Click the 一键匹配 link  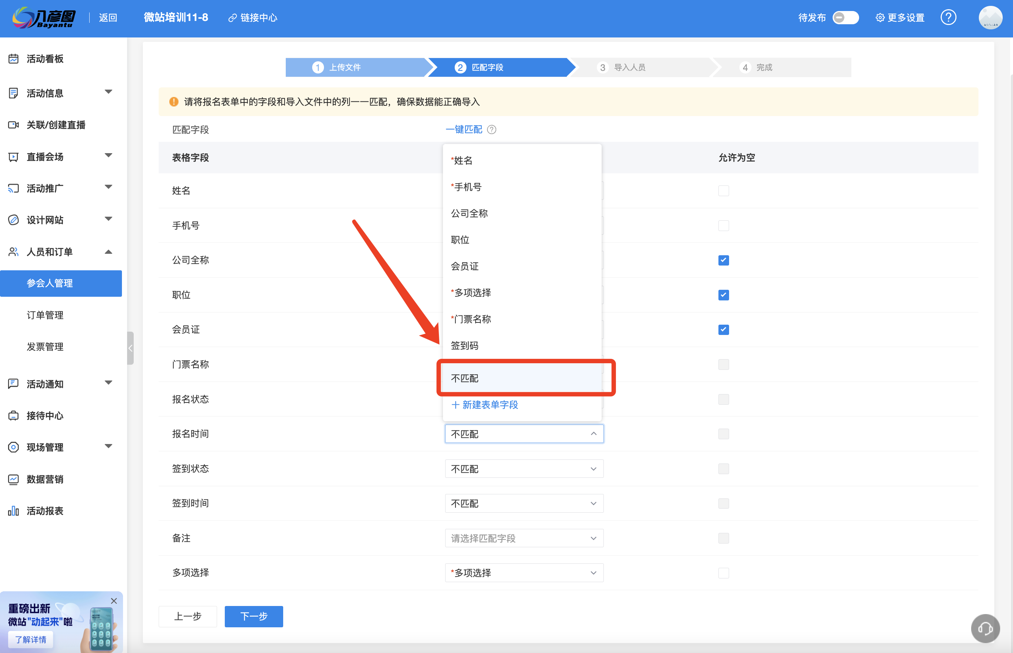pos(464,129)
